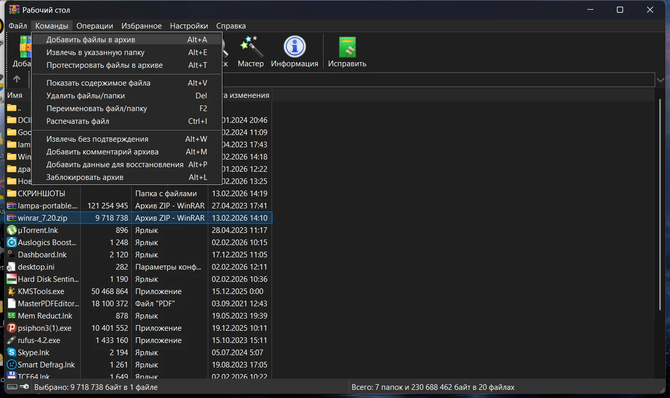The height and width of the screenshot is (398, 670).
Task: Click the Исправить repair archive icon
Action: 347,47
